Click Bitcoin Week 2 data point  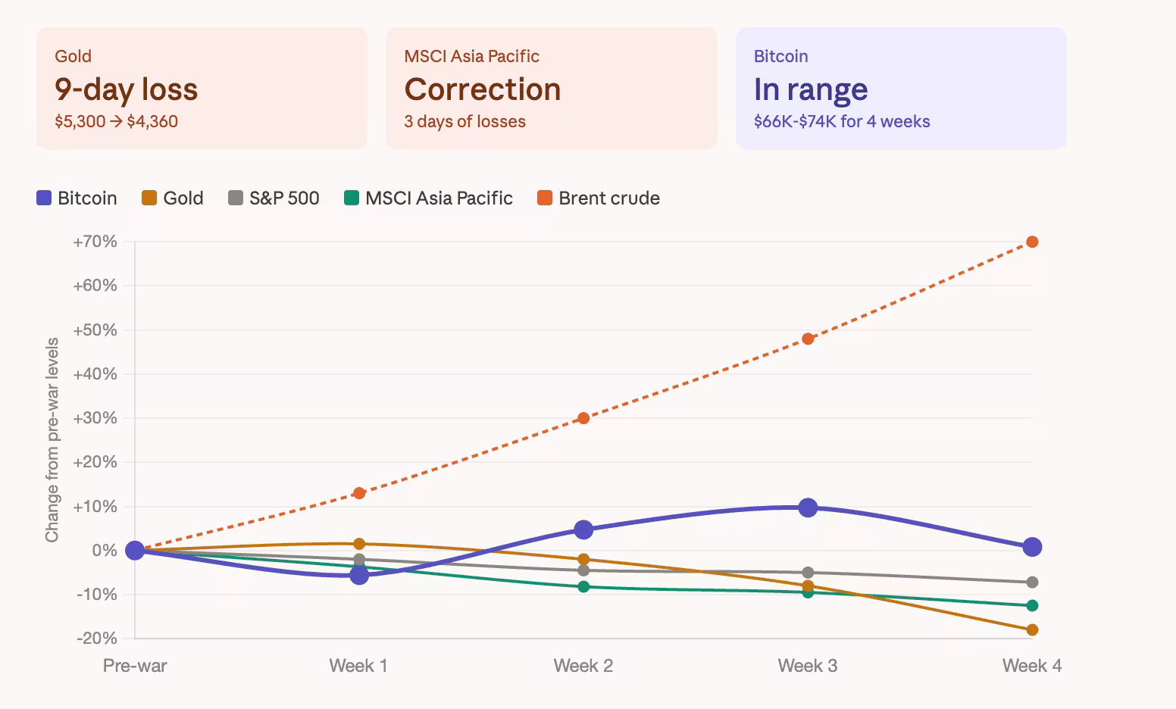(x=583, y=529)
